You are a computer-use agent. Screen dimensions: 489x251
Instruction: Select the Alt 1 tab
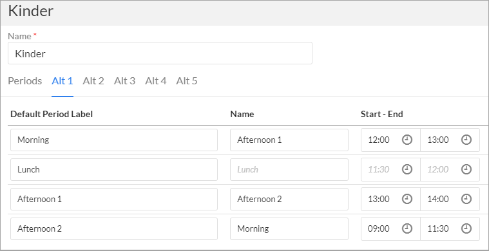pos(62,81)
